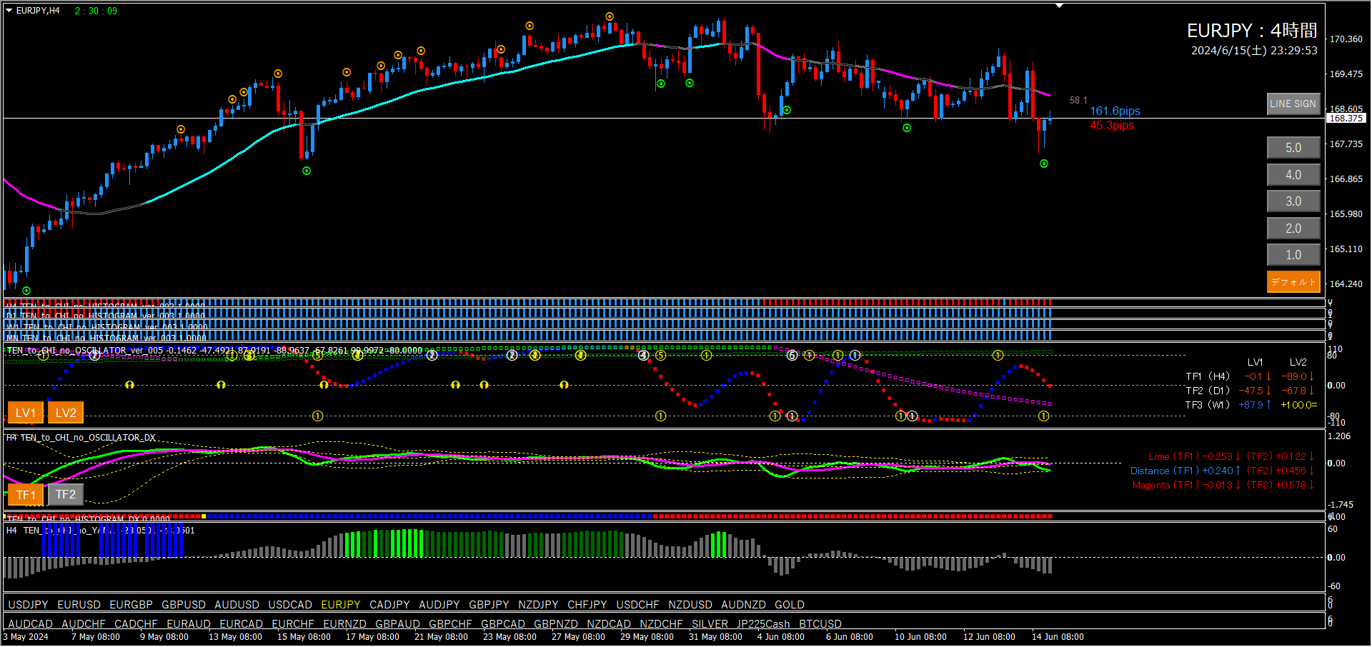Choose the EURCAD symbol
The image size is (1372, 647).
[242, 624]
